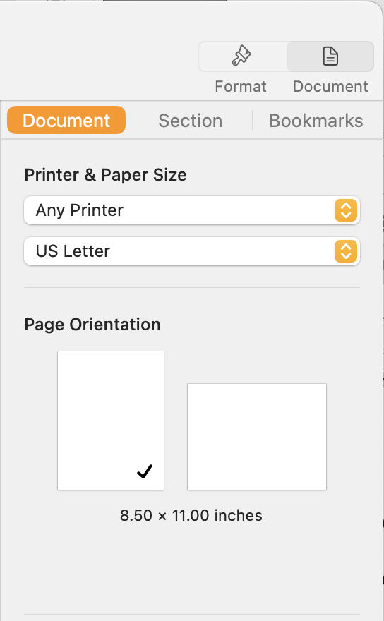
Task: Select the orange Document tab
Action: pyautogui.click(x=66, y=120)
